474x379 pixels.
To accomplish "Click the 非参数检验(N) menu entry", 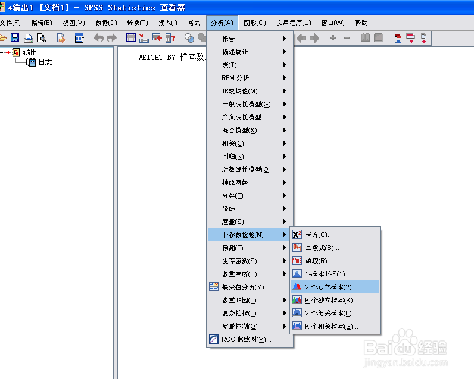I will click(248, 235).
